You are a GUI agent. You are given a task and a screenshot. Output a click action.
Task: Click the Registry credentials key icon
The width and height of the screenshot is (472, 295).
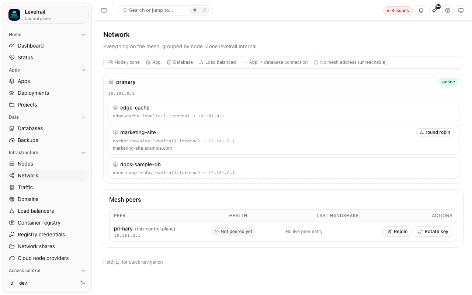coord(12,235)
